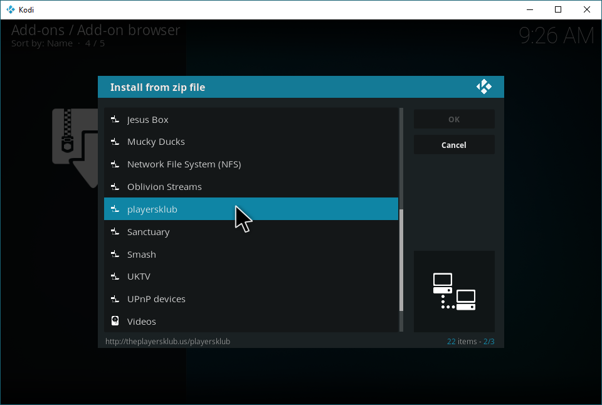Select the Mucky Ducks list item
The image size is (602, 405).
tap(156, 142)
